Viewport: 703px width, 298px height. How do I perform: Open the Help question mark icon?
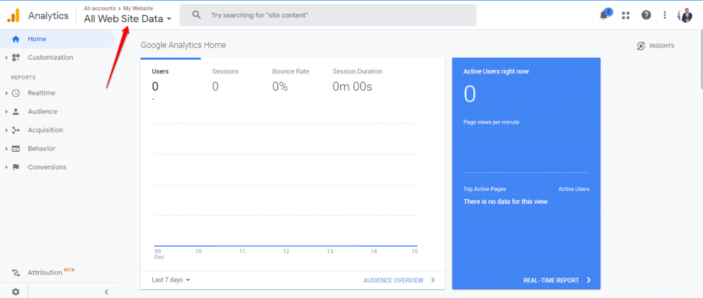(646, 15)
